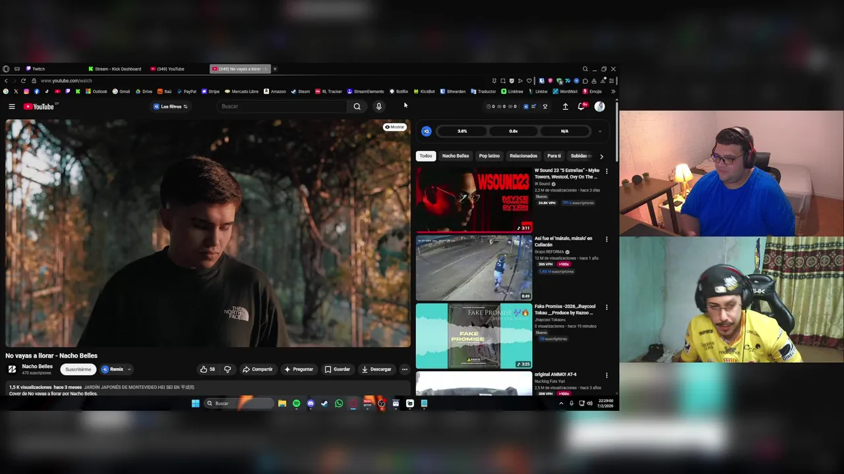Click the YouTube Buscar search field
Viewport: 844px width, 474px height.
282,107
